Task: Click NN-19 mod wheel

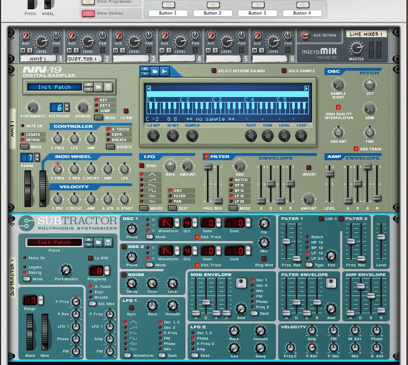Action: pos(43,189)
